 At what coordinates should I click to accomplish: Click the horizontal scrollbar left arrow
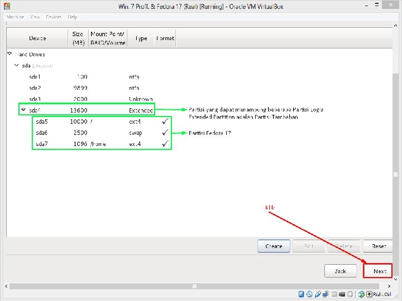(6, 286)
